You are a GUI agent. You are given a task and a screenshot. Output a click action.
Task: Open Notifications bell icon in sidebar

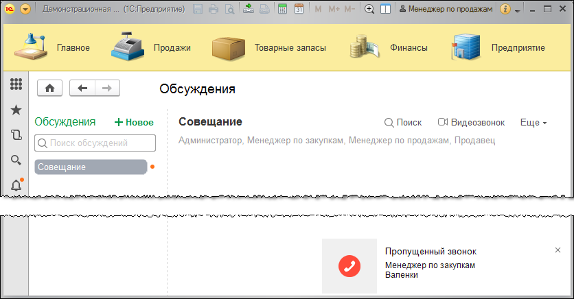click(x=16, y=185)
